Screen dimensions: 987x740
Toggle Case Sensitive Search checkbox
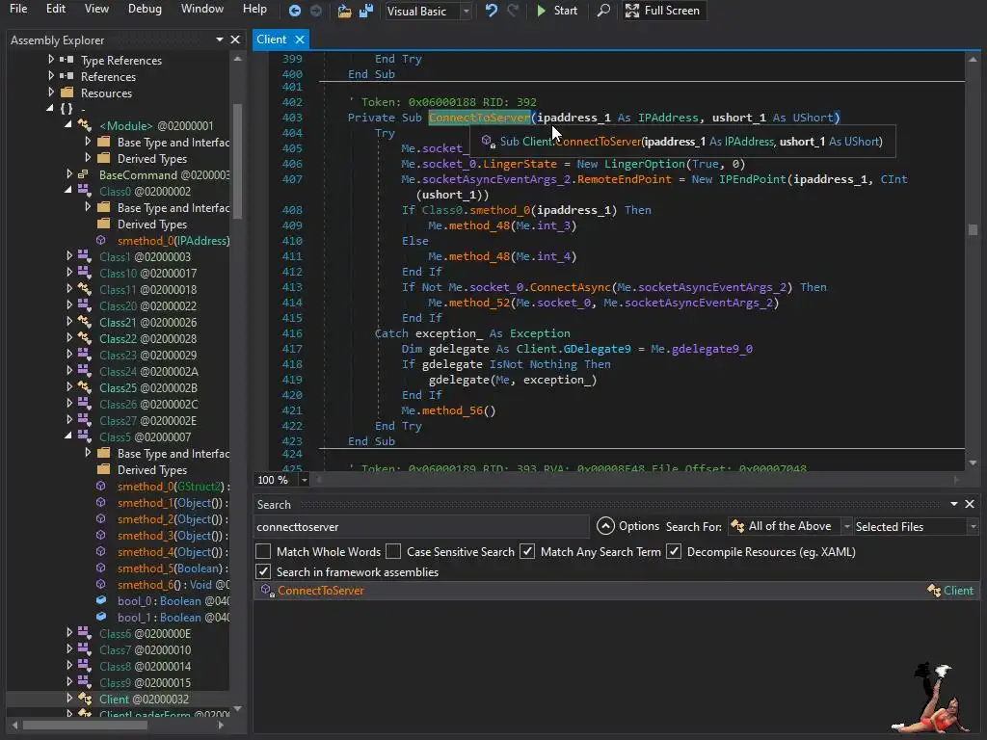(x=393, y=552)
